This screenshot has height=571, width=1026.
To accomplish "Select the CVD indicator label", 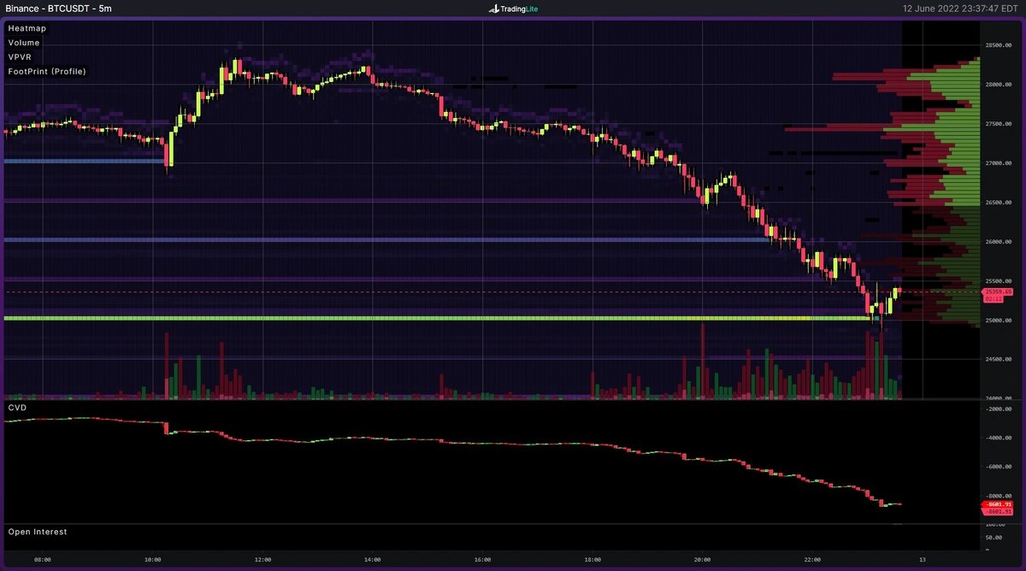I will [x=15, y=408].
